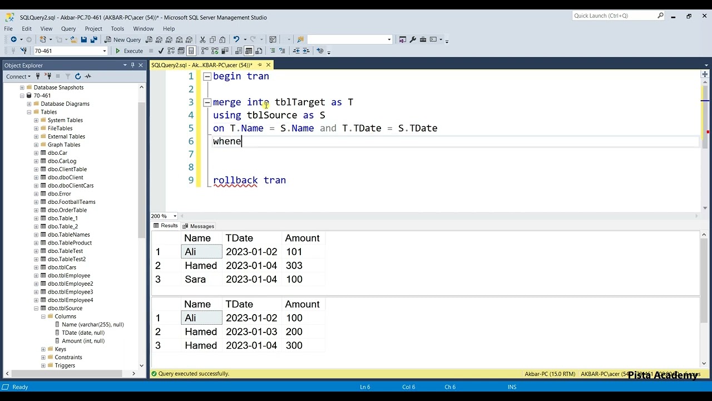
Task: Click Display Estimated Execution Plan icon
Action: tap(171, 51)
